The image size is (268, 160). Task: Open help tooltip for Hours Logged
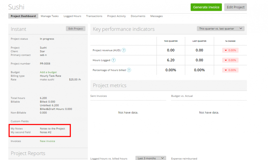pos(114,60)
